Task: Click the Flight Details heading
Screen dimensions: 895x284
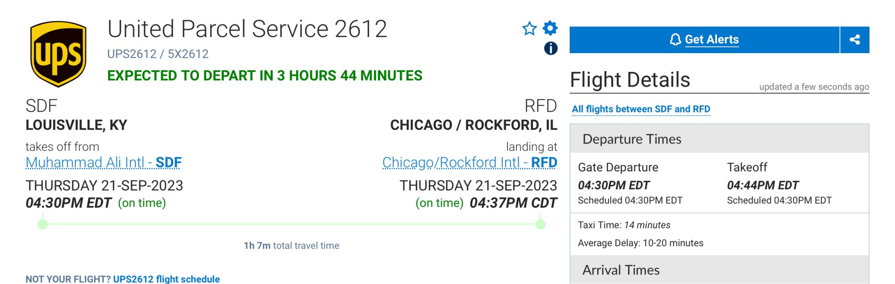Action: click(x=630, y=80)
